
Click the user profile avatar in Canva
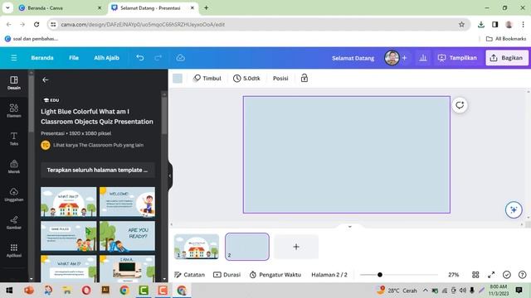[x=392, y=58]
